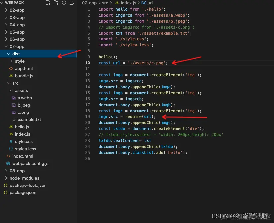Screen dimensions: 274x223
Task: Select url symbol in the breadcrumb
Action: click(x=150, y=3)
